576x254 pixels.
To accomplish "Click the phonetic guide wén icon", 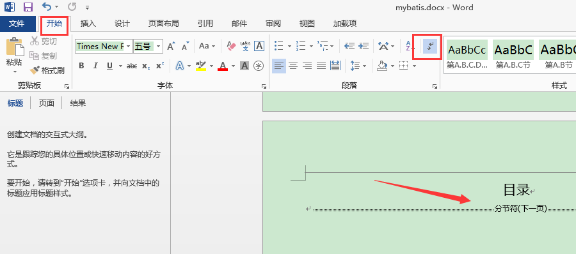I will click(245, 46).
